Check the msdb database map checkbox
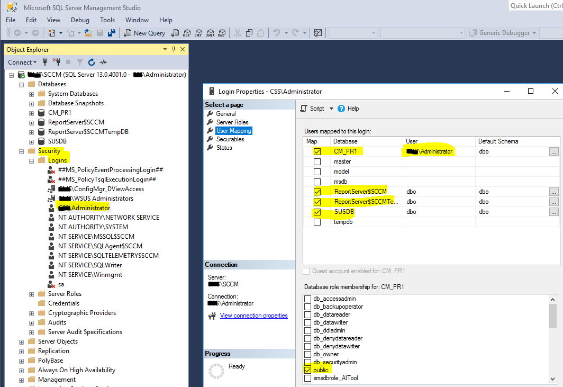This screenshot has height=387, width=563. pos(317,182)
